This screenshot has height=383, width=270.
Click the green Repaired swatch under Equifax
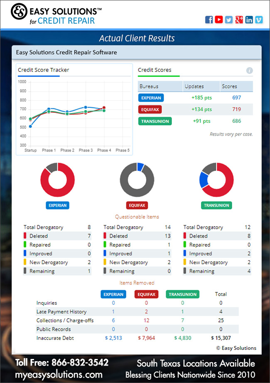tap(105, 244)
